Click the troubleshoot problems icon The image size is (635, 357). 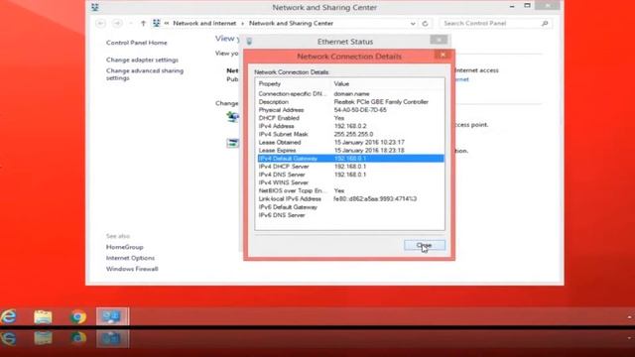(x=232, y=143)
